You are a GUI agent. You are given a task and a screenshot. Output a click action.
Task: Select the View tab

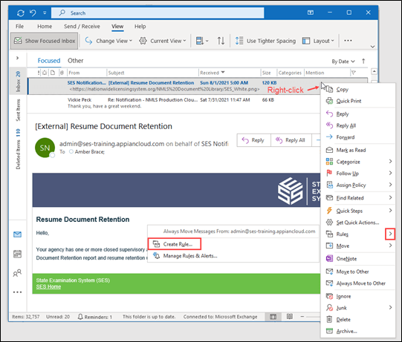coord(117,27)
